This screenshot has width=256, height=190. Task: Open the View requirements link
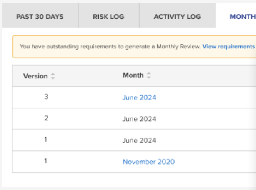(229, 47)
